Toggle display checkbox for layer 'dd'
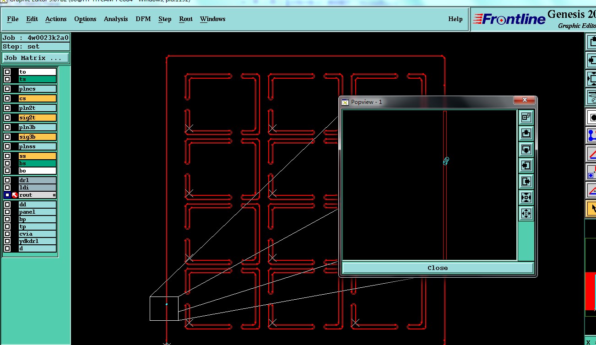The width and height of the screenshot is (596, 345). [7, 205]
